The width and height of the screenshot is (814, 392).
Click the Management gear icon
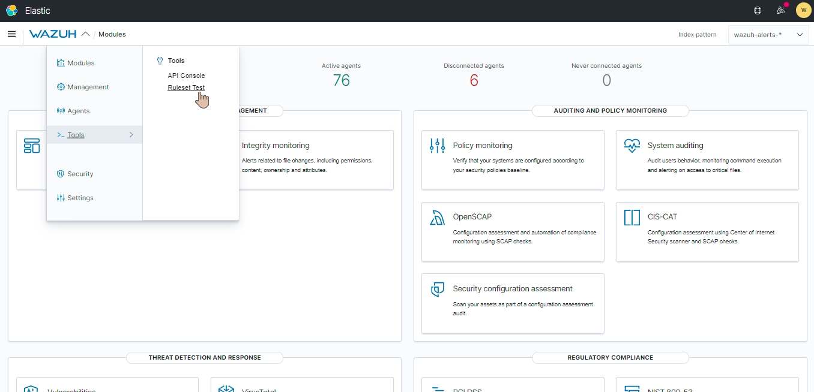point(61,87)
